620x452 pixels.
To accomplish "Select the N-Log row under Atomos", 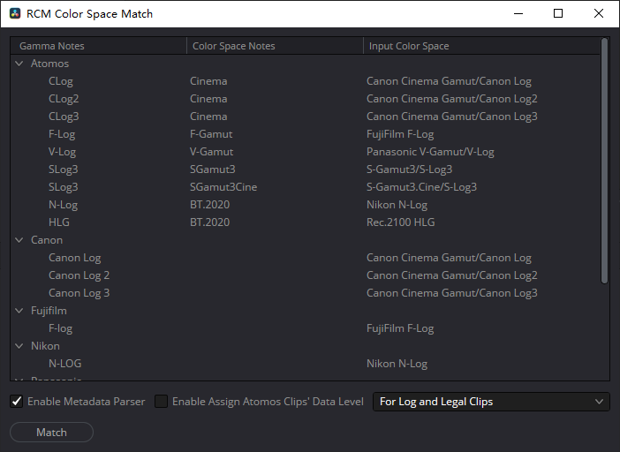I will (305, 205).
